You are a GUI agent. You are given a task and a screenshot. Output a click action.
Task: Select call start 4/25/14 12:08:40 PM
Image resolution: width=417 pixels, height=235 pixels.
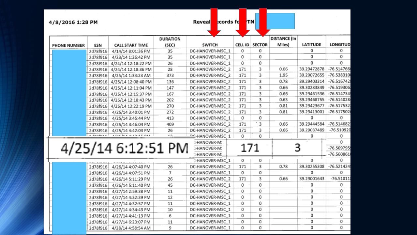click(x=131, y=82)
